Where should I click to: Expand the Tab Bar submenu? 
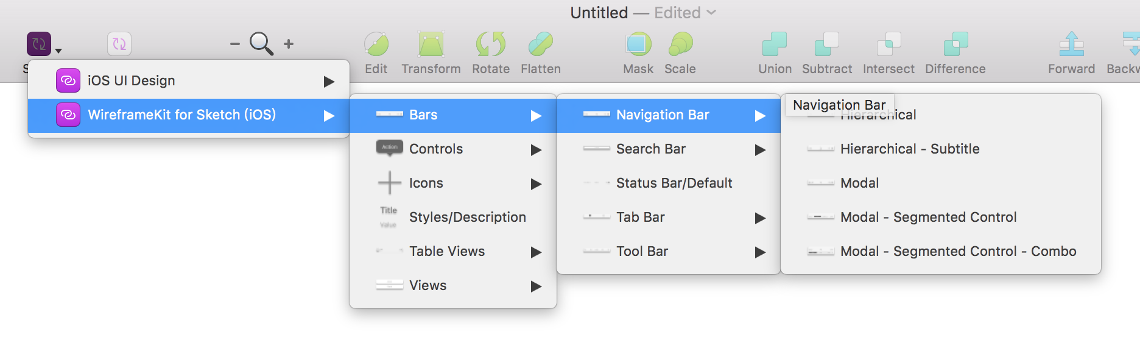669,218
